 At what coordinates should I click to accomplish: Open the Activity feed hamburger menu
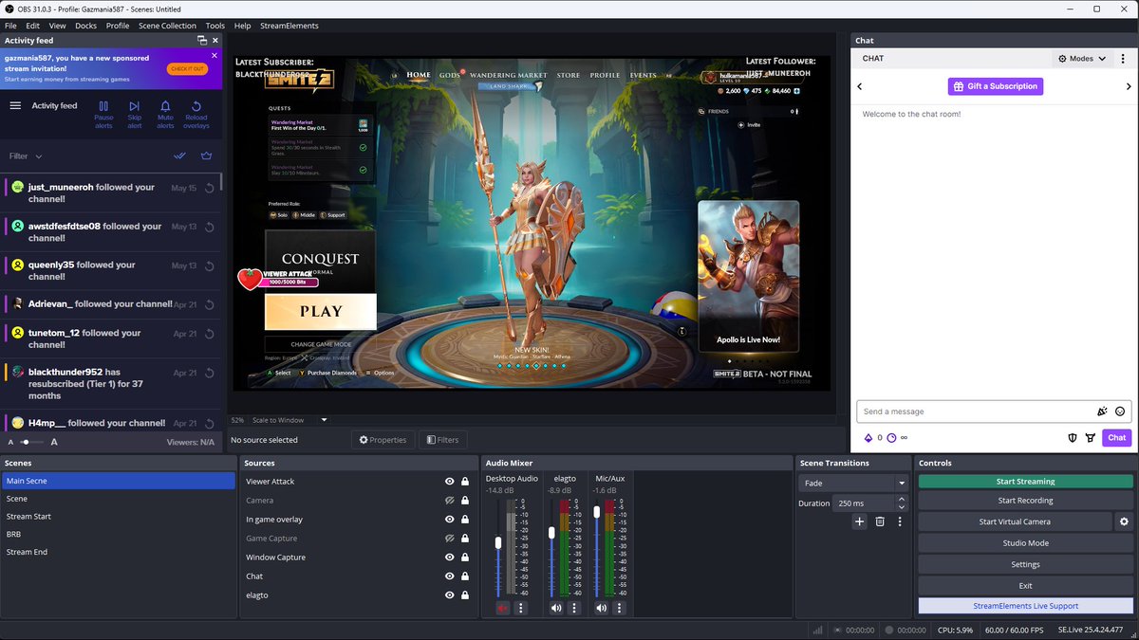click(15, 106)
